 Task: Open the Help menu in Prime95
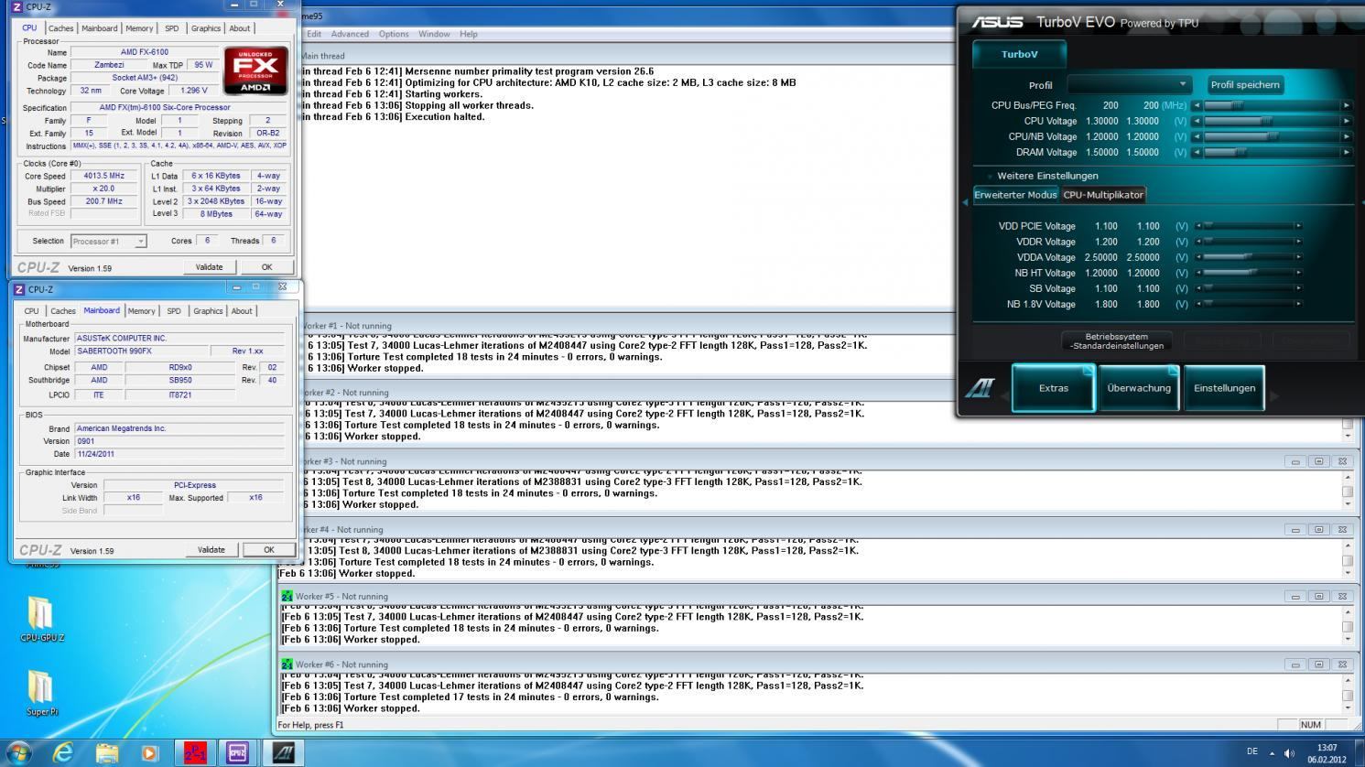pyautogui.click(x=469, y=34)
